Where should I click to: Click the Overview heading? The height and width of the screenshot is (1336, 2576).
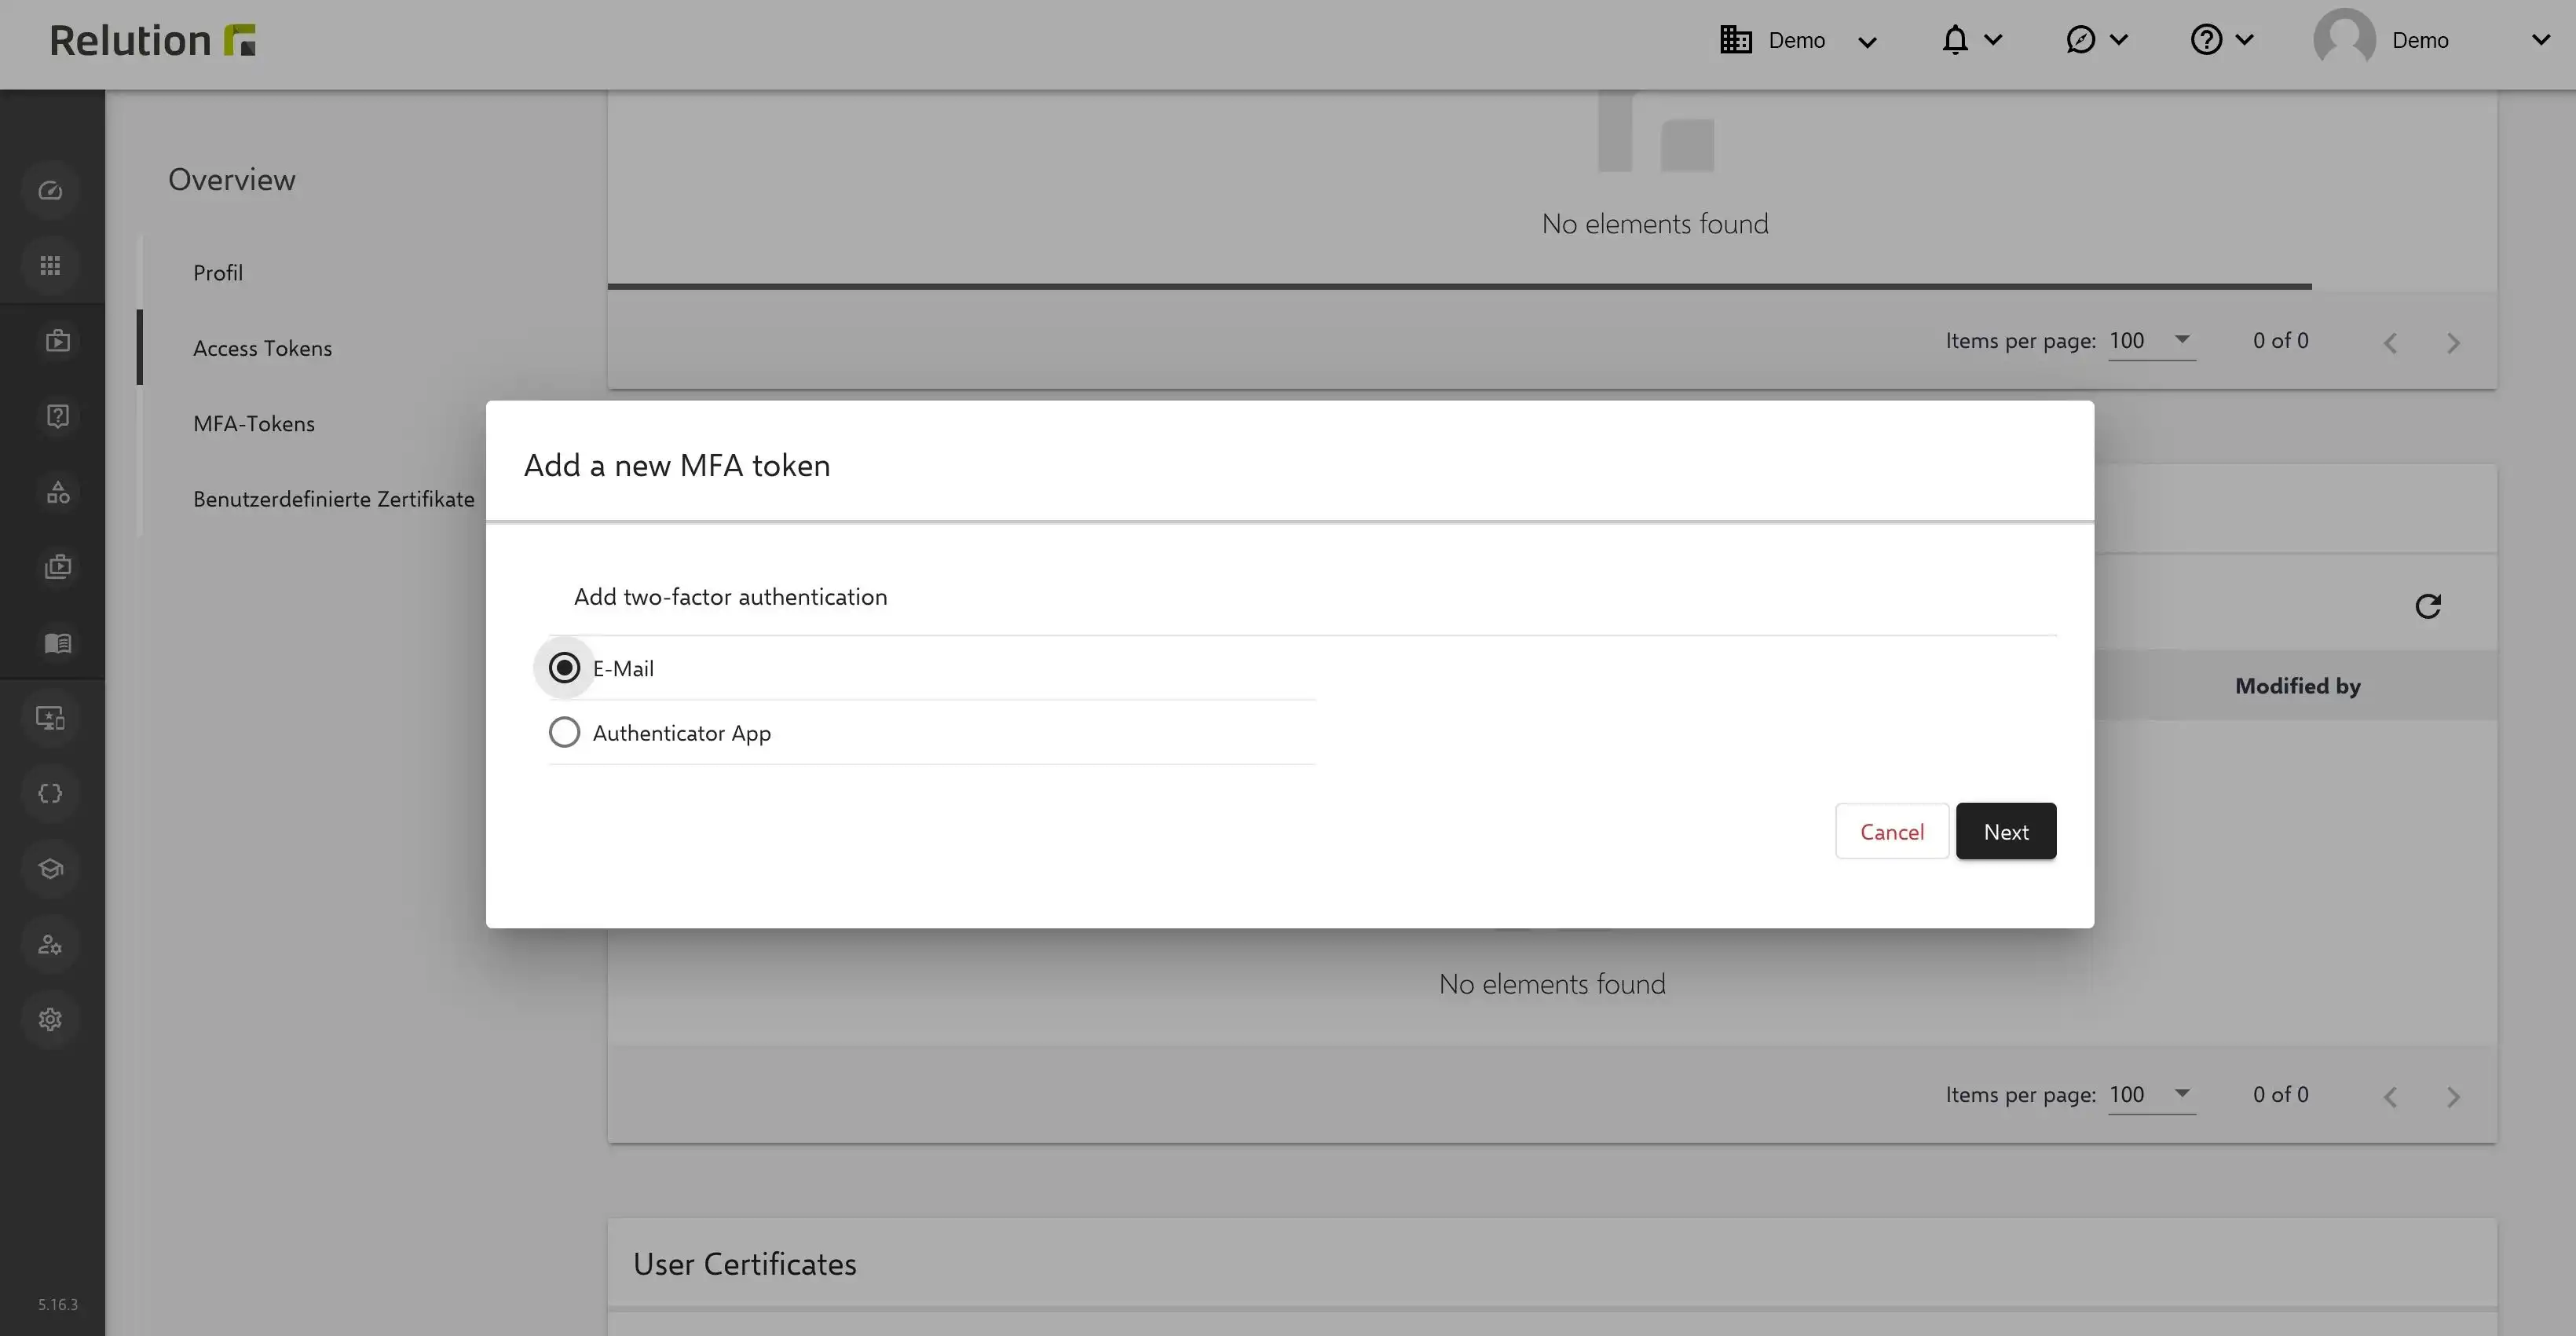232,180
